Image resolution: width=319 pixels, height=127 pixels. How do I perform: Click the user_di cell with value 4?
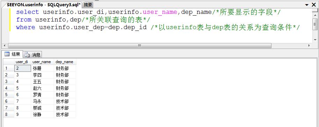coord(22,82)
